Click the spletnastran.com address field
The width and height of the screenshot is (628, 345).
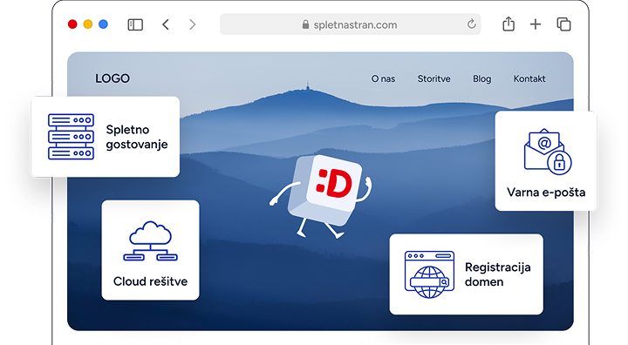point(350,24)
